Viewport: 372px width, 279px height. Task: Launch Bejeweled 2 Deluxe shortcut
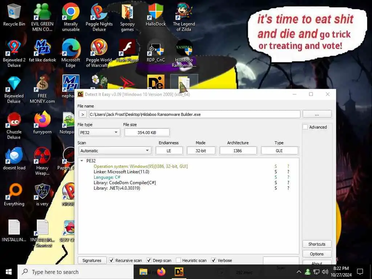coord(14,53)
